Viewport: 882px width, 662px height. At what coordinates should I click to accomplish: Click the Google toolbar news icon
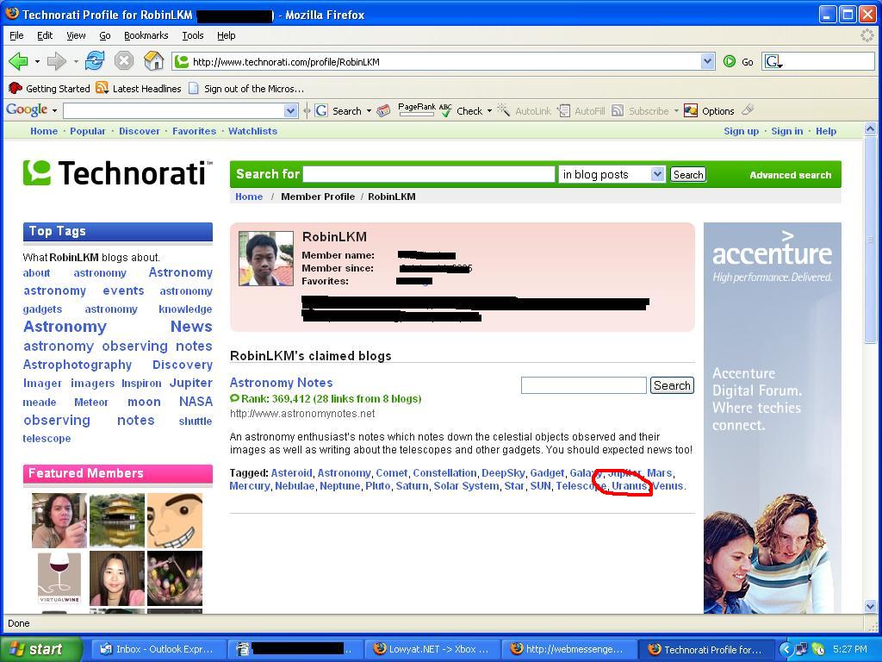click(x=383, y=111)
